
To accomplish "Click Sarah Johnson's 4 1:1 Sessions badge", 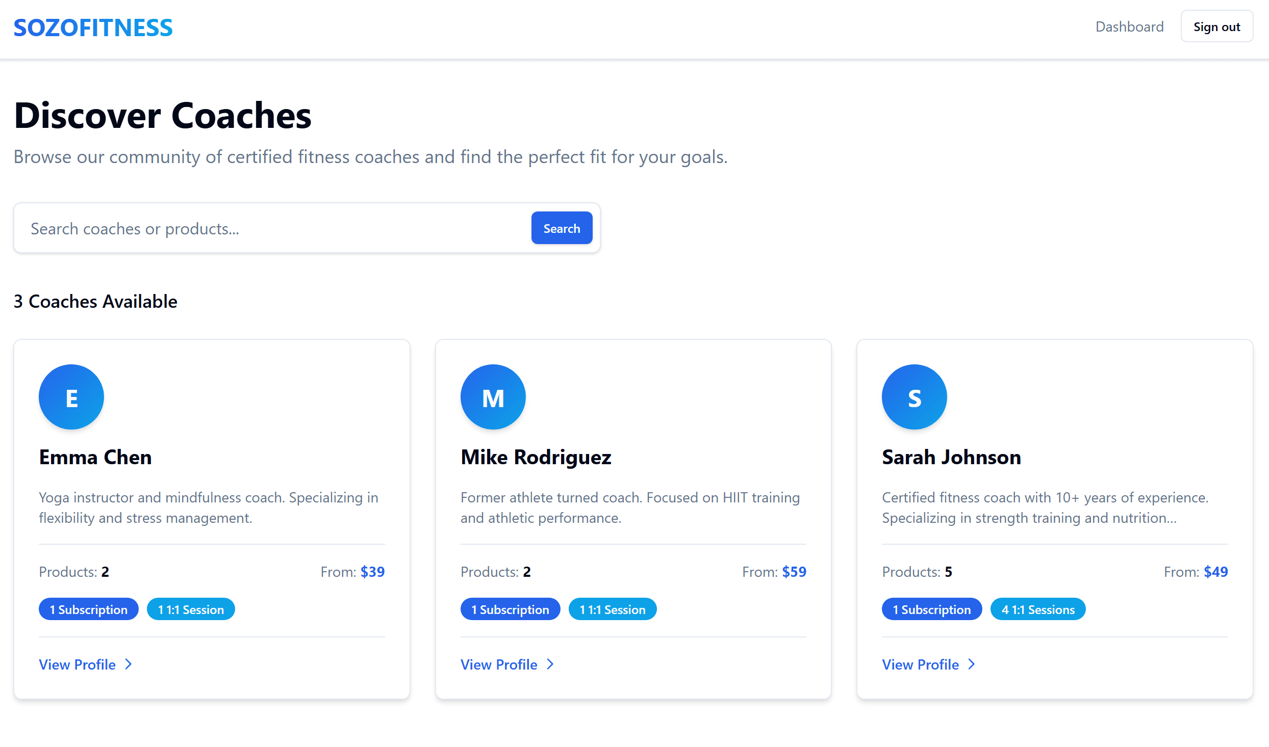I will pyautogui.click(x=1037, y=609).
